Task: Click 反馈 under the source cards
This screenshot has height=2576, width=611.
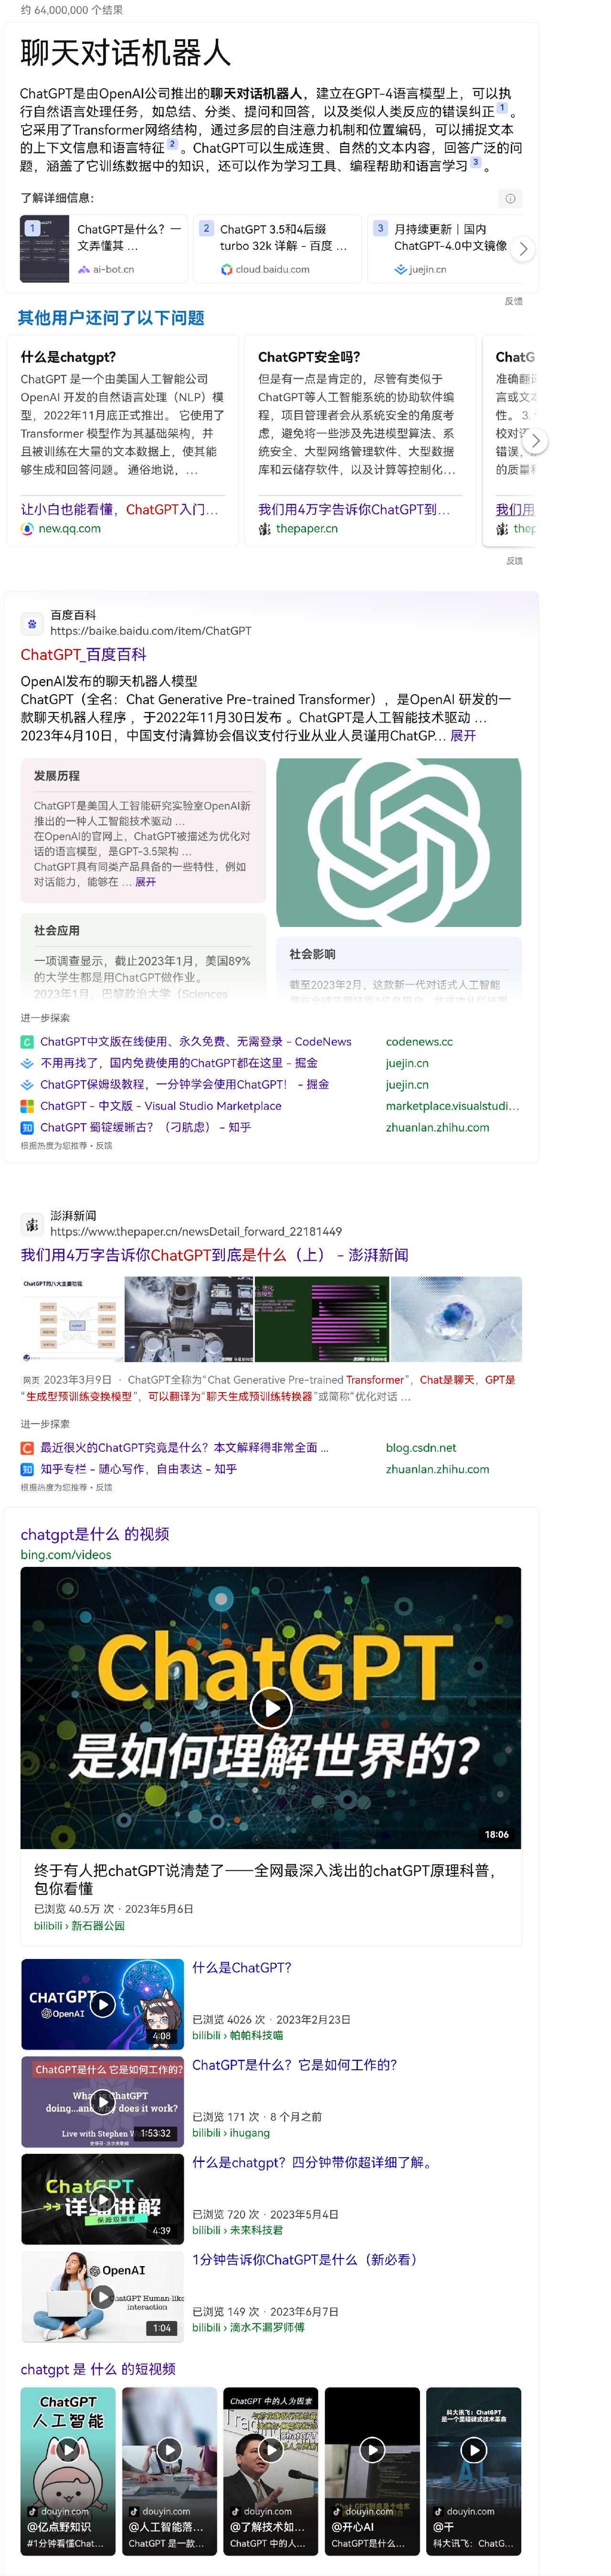Action: point(513,301)
